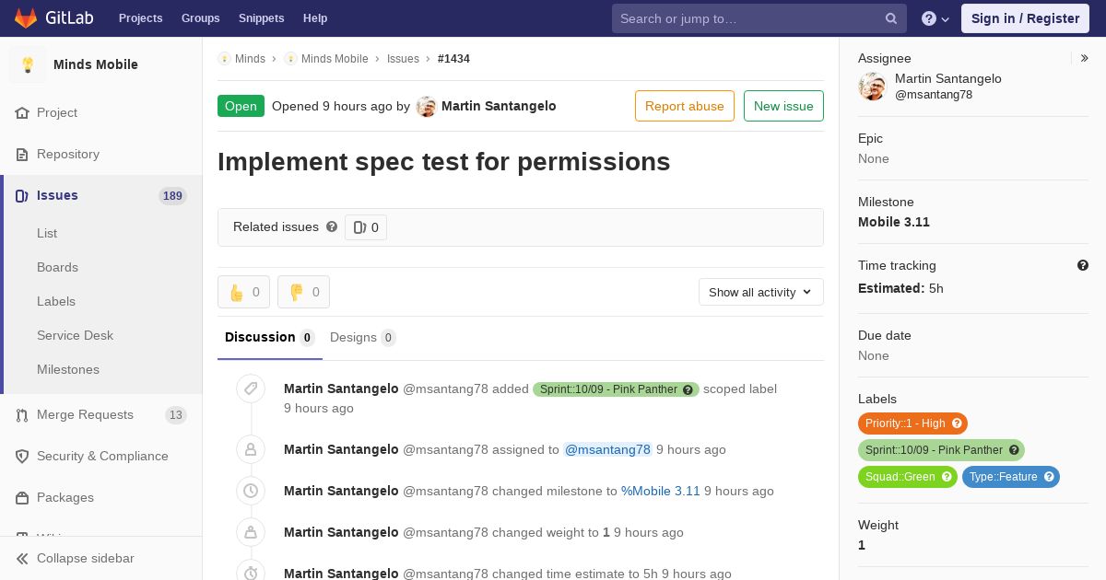
Task: Click the GitLab fox logo
Action: tap(26, 17)
